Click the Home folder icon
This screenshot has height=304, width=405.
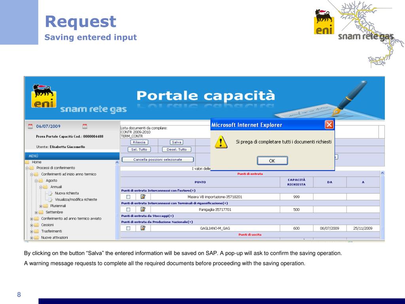tap(27, 162)
